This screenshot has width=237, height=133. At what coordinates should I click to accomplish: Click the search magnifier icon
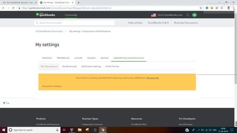tap(37, 23)
